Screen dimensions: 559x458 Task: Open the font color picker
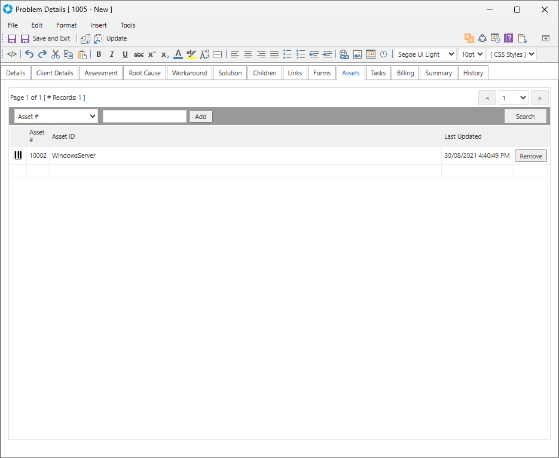click(178, 54)
